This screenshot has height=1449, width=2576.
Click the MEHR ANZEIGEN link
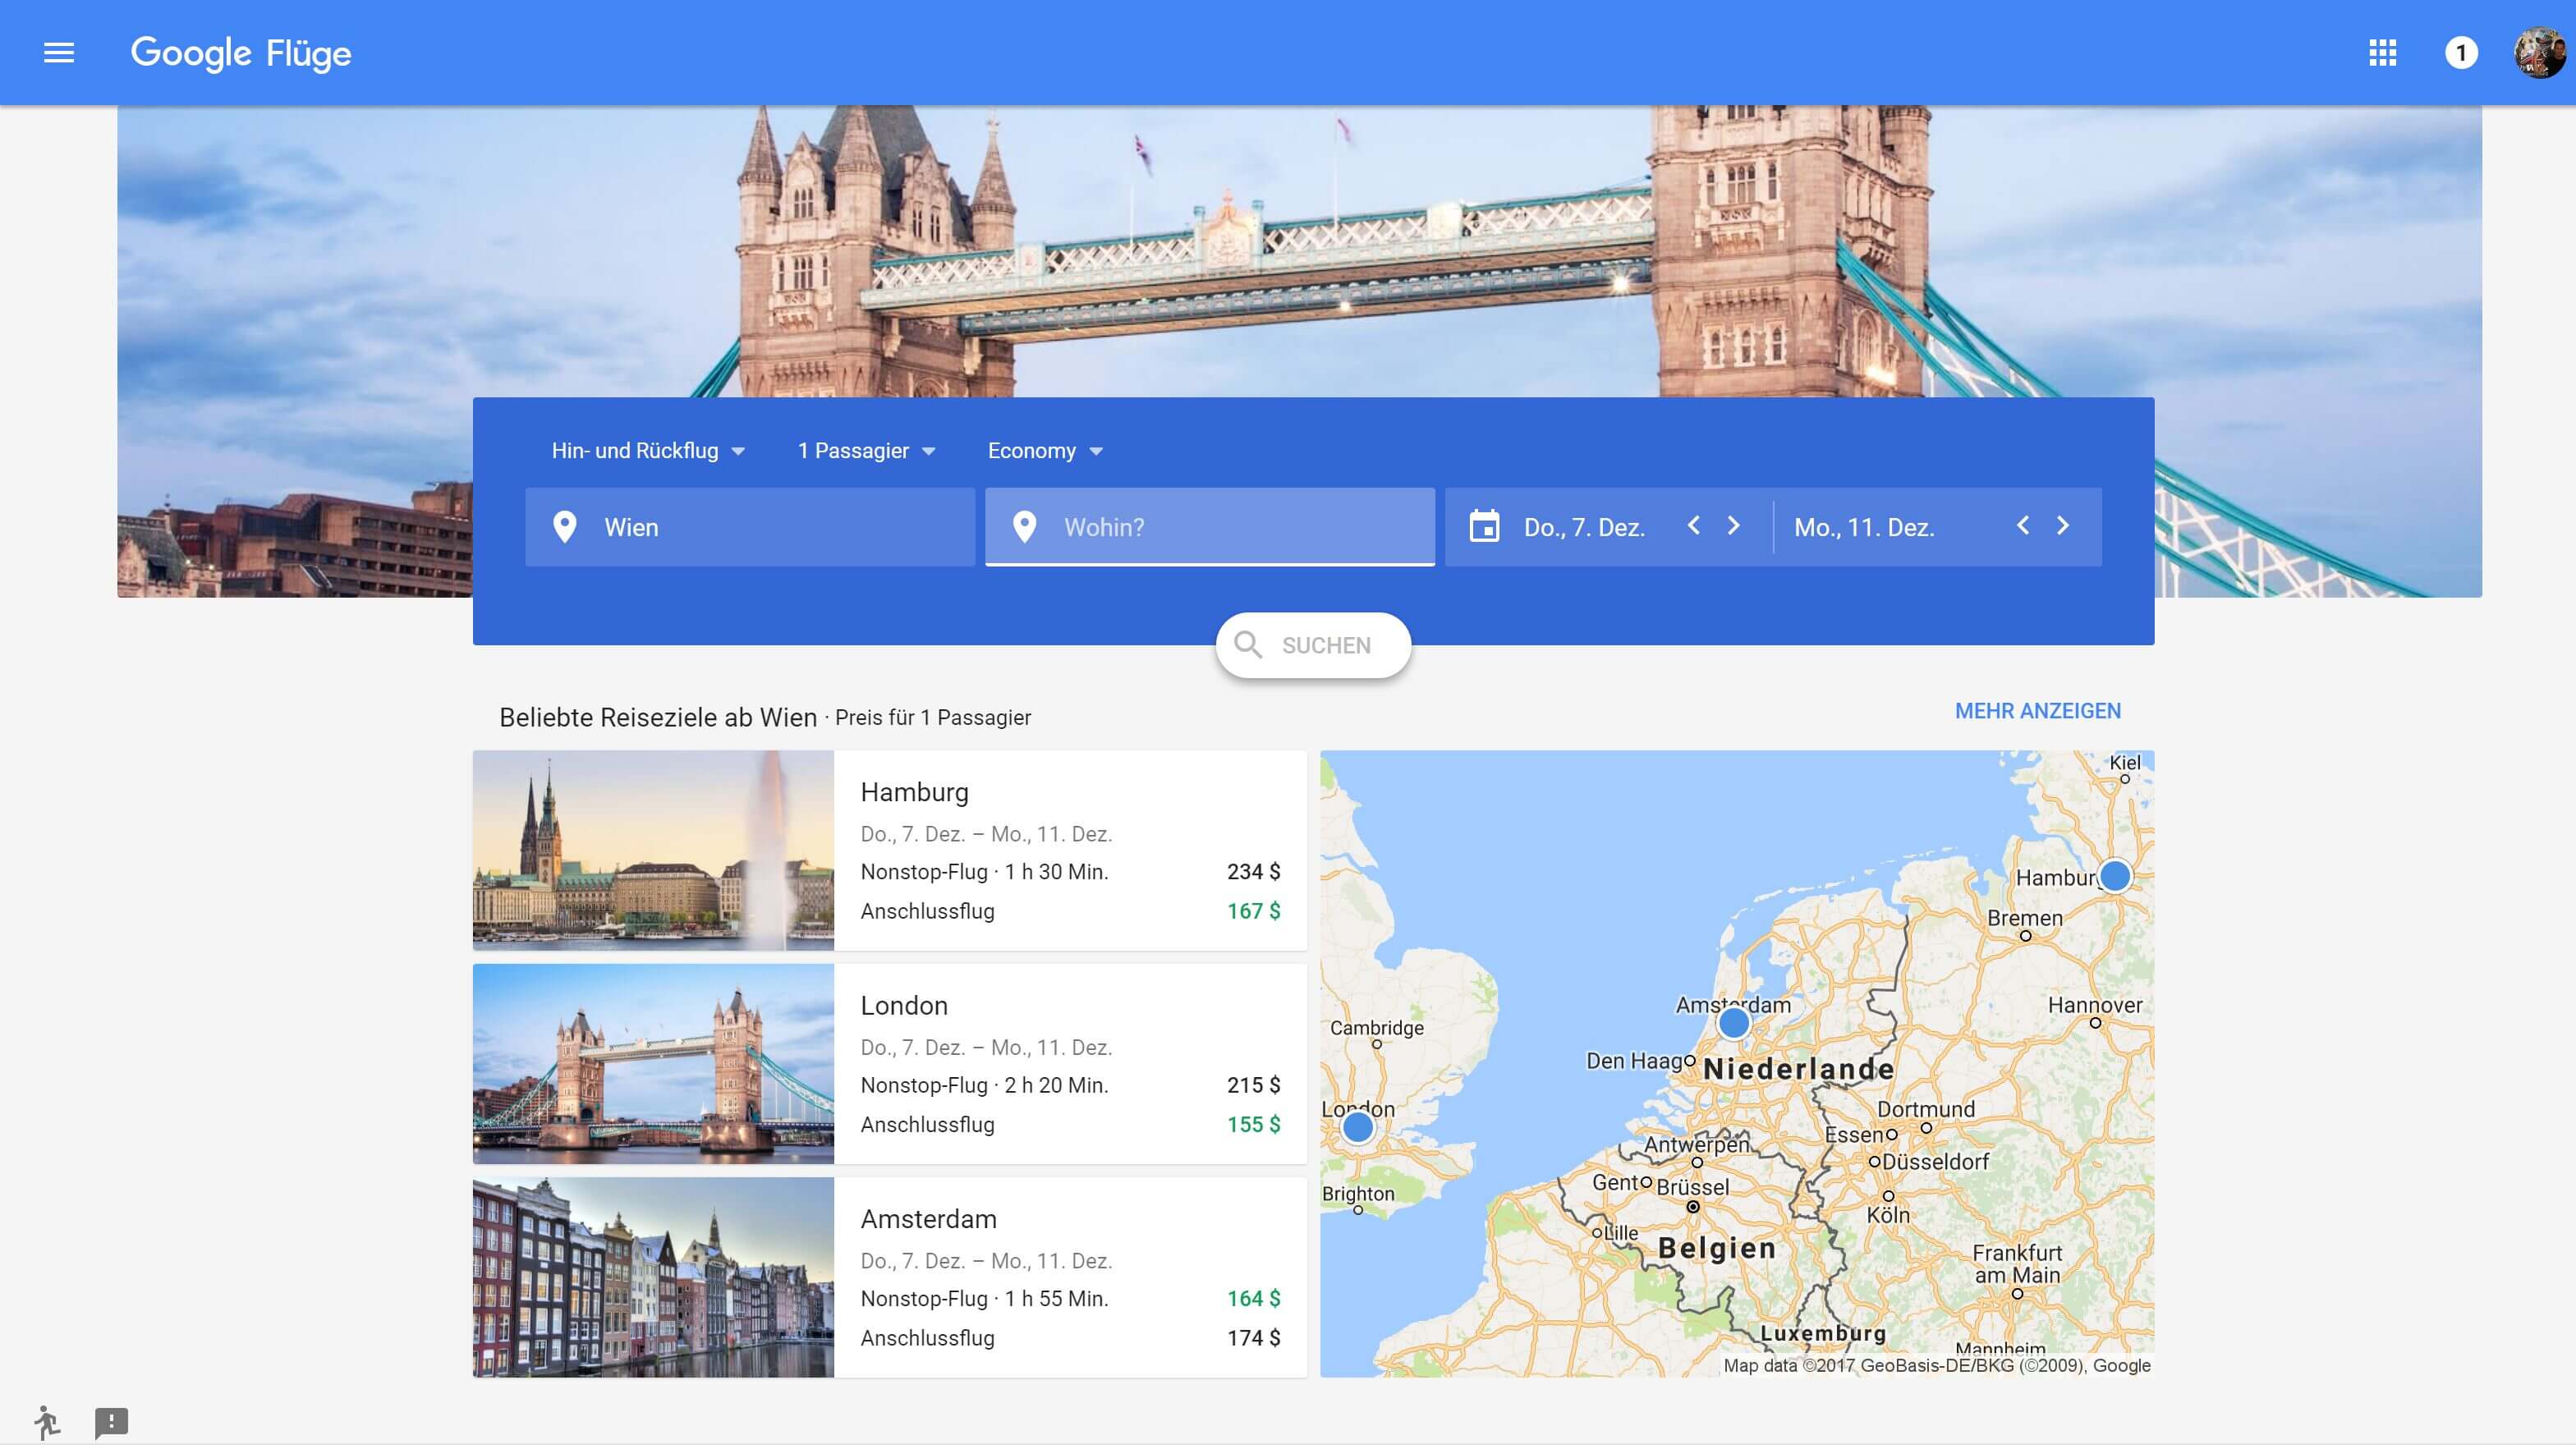click(2037, 711)
